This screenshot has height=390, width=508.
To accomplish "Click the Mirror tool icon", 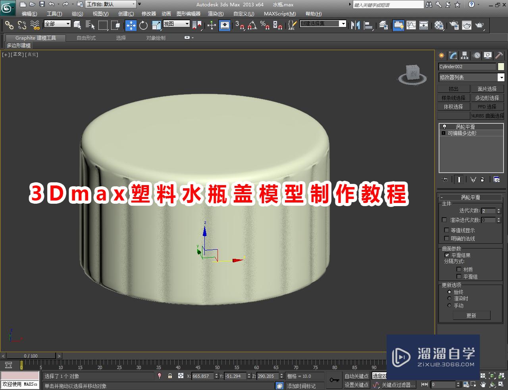I will 355,25.
